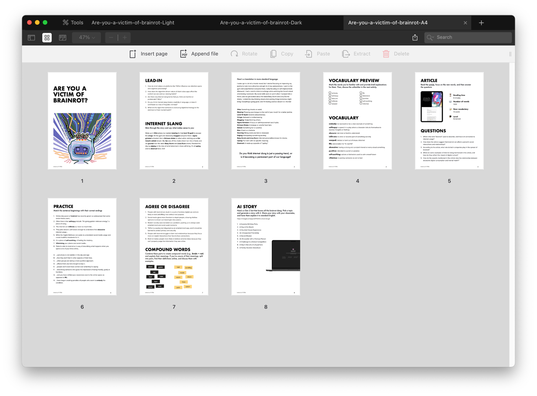
Task: Select page 7 Agree or Disagree thumbnail
Action: coord(174,247)
